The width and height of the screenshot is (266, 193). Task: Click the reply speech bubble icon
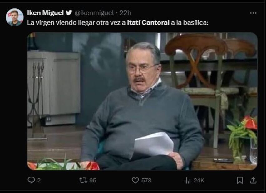(x=31, y=180)
